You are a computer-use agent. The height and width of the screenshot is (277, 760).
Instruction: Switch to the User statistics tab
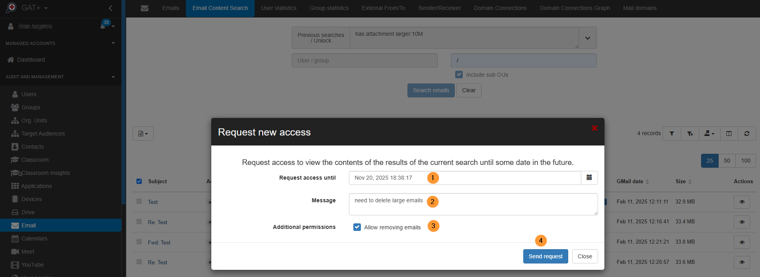point(279,8)
